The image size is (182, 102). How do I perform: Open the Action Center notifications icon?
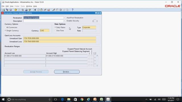pos(178,99)
